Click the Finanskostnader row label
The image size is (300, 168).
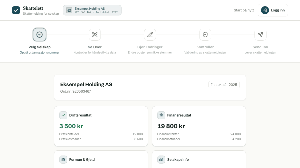tap(169, 139)
